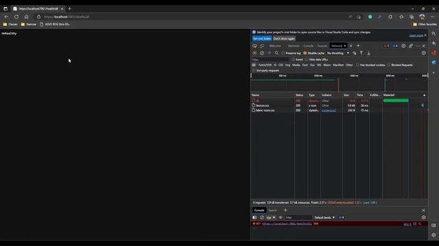Tick the Hide data URLs checkbox
Viewport: 439px width, 246px height.
coord(307,59)
